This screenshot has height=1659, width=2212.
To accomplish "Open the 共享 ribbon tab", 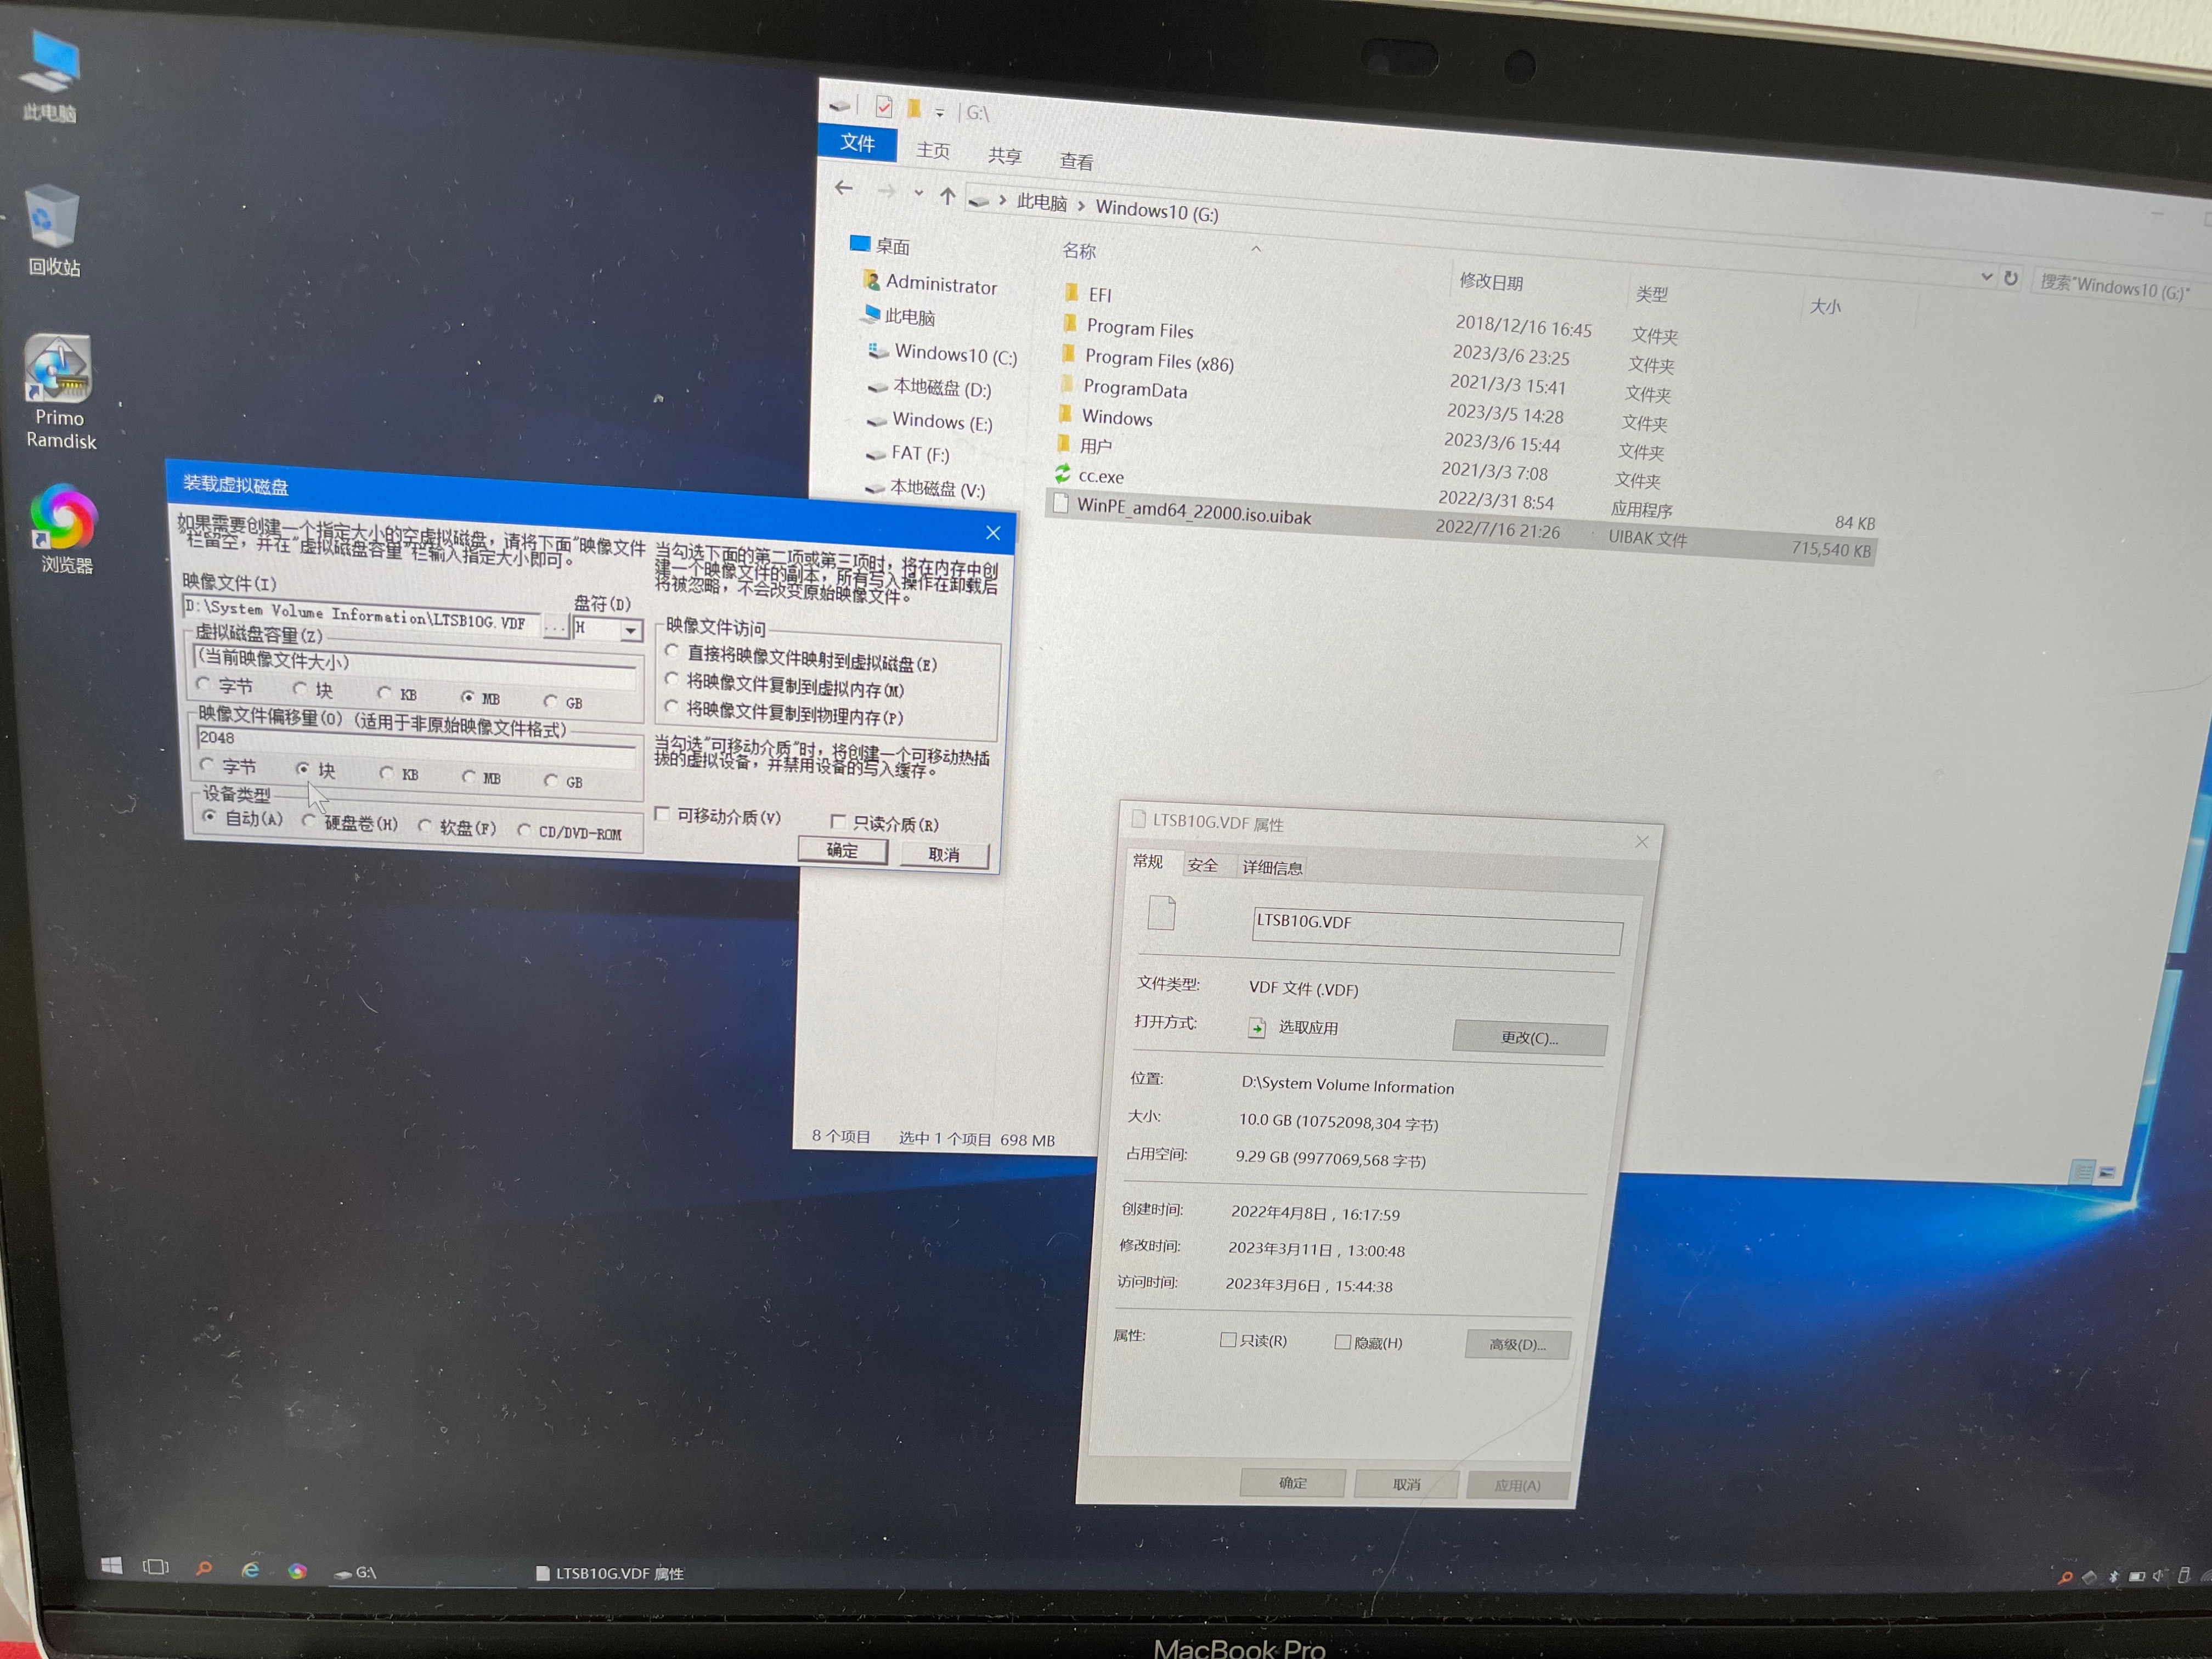I will pos(1004,155).
